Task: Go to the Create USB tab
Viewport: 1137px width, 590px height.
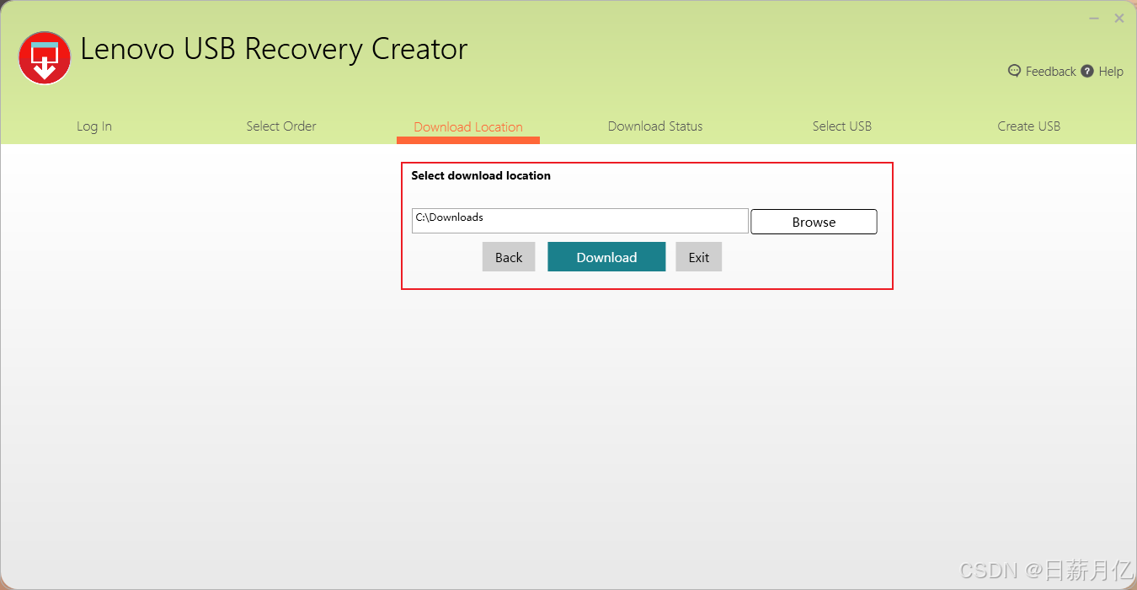Action: (x=1029, y=126)
